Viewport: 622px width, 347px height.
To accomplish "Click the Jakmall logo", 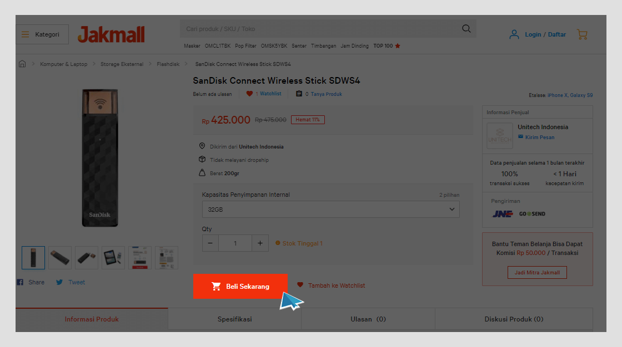I will click(111, 34).
